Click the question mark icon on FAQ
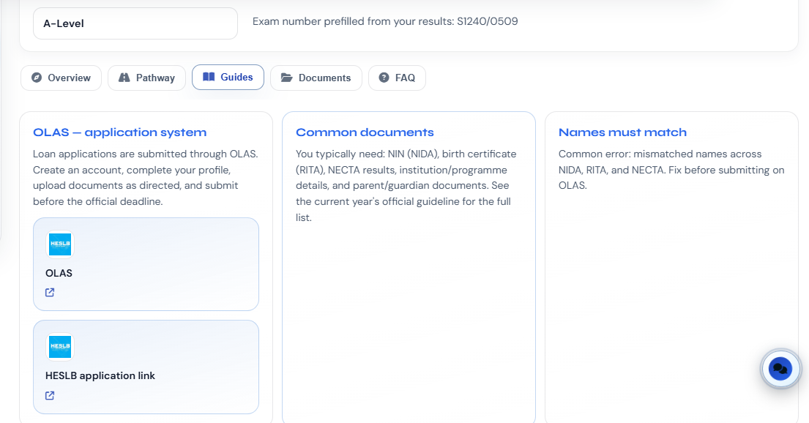The height and width of the screenshot is (423, 809). click(384, 78)
